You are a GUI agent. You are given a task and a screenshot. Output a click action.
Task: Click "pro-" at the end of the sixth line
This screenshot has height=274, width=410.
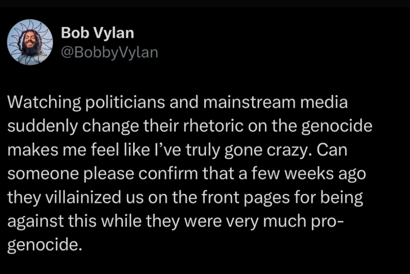pos(328,221)
